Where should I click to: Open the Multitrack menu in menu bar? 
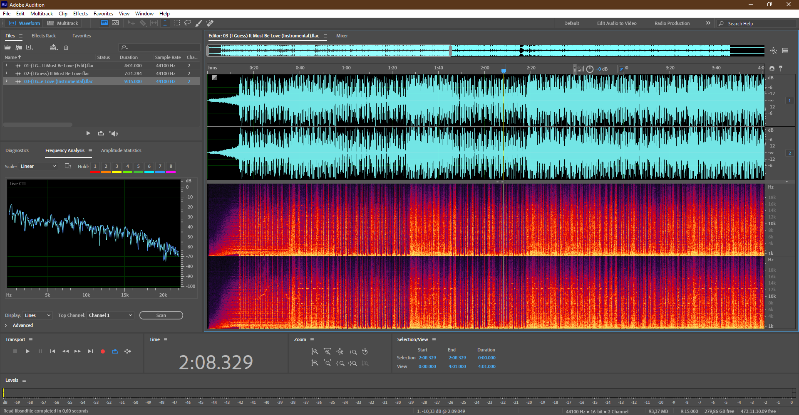coord(42,14)
